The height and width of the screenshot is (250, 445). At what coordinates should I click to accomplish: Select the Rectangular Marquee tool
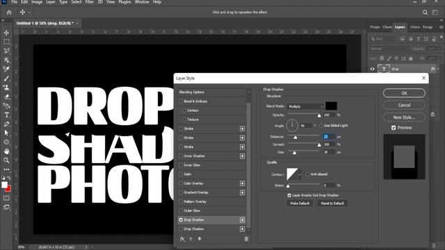pyautogui.click(x=6, y=42)
